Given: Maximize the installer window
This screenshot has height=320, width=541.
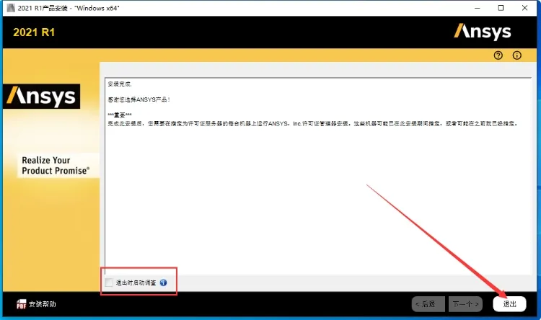Looking at the screenshot, I should pos(501,8).
